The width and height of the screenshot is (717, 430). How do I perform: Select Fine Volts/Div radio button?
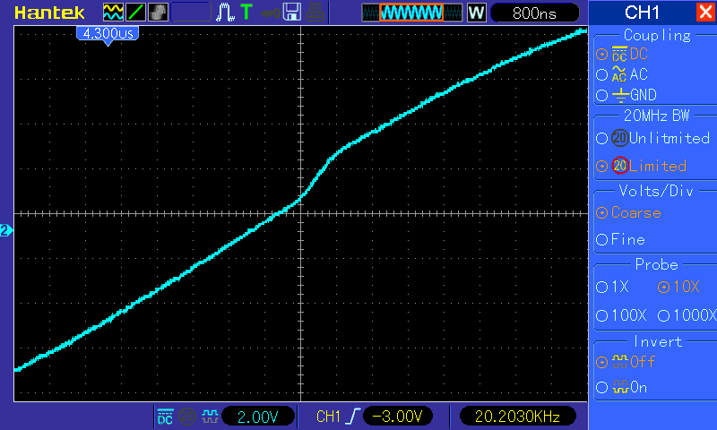[601, 239]
